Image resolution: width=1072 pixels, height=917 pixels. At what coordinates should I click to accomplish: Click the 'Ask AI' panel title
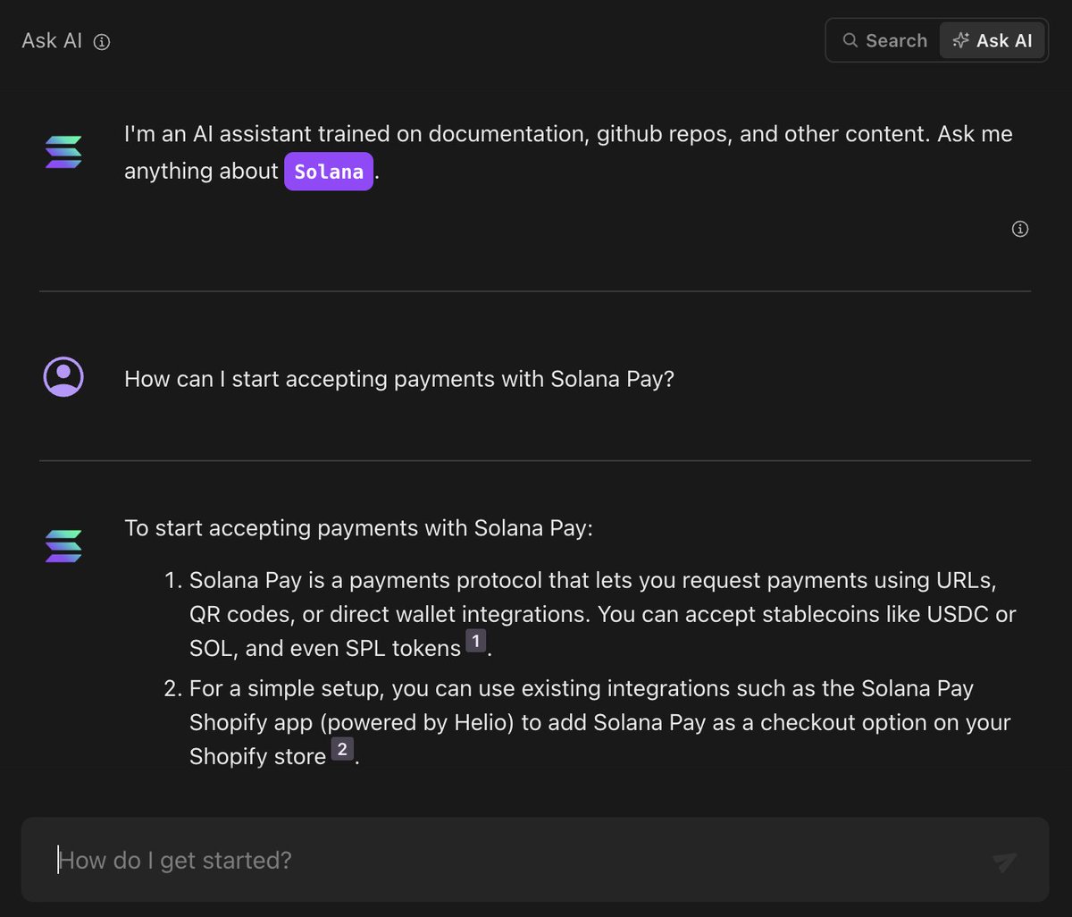(x=52, y=41)
